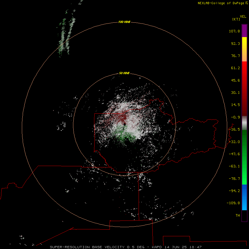The height and width of the screenshot is (249, 249).
Task: Click the 107.8 velocity scale value
Action: coord(234,31)
